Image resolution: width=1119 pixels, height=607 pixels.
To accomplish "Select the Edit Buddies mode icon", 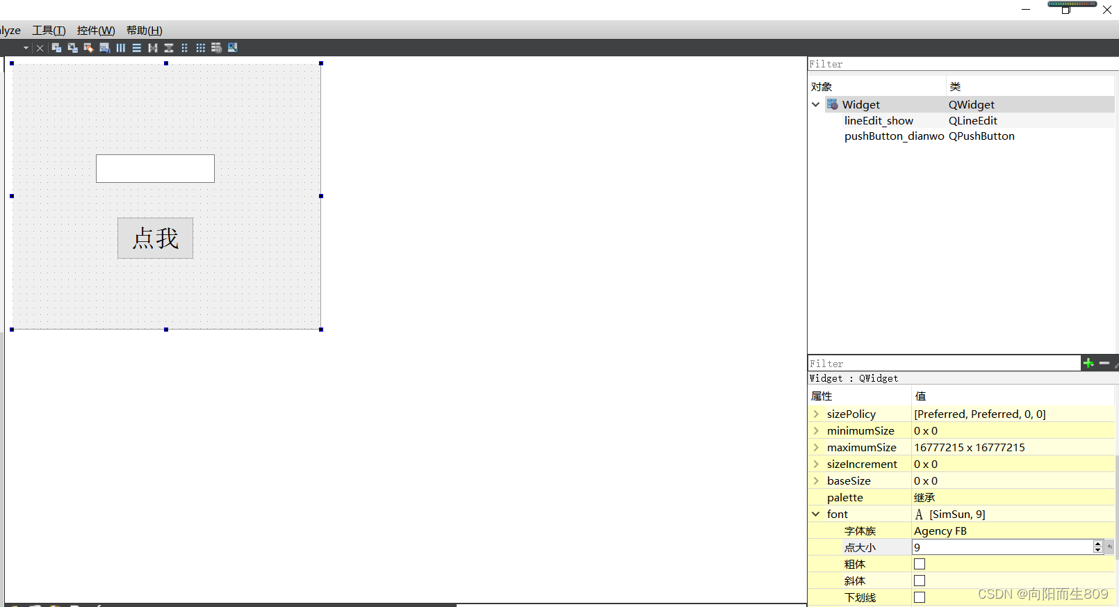I will pyautogui.click(x=88, y=48).
